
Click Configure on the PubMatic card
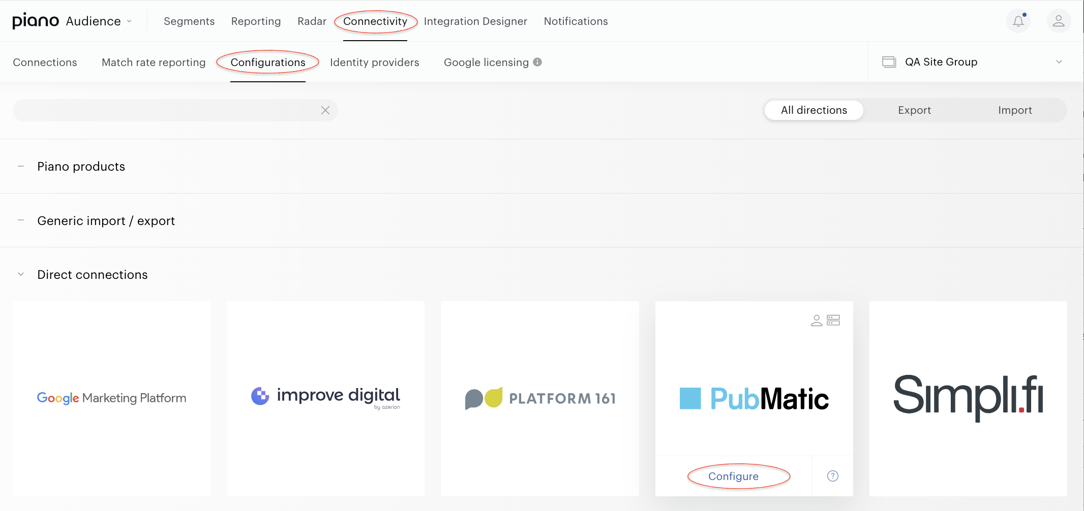tap(733, 476)
